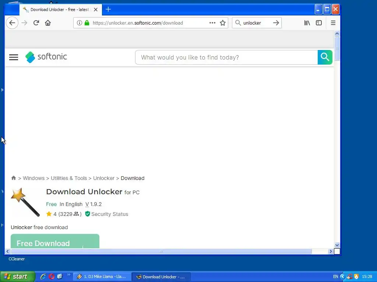Submit browser search with arrow button
Screen dimensions: 377x282
coord(276,23)
